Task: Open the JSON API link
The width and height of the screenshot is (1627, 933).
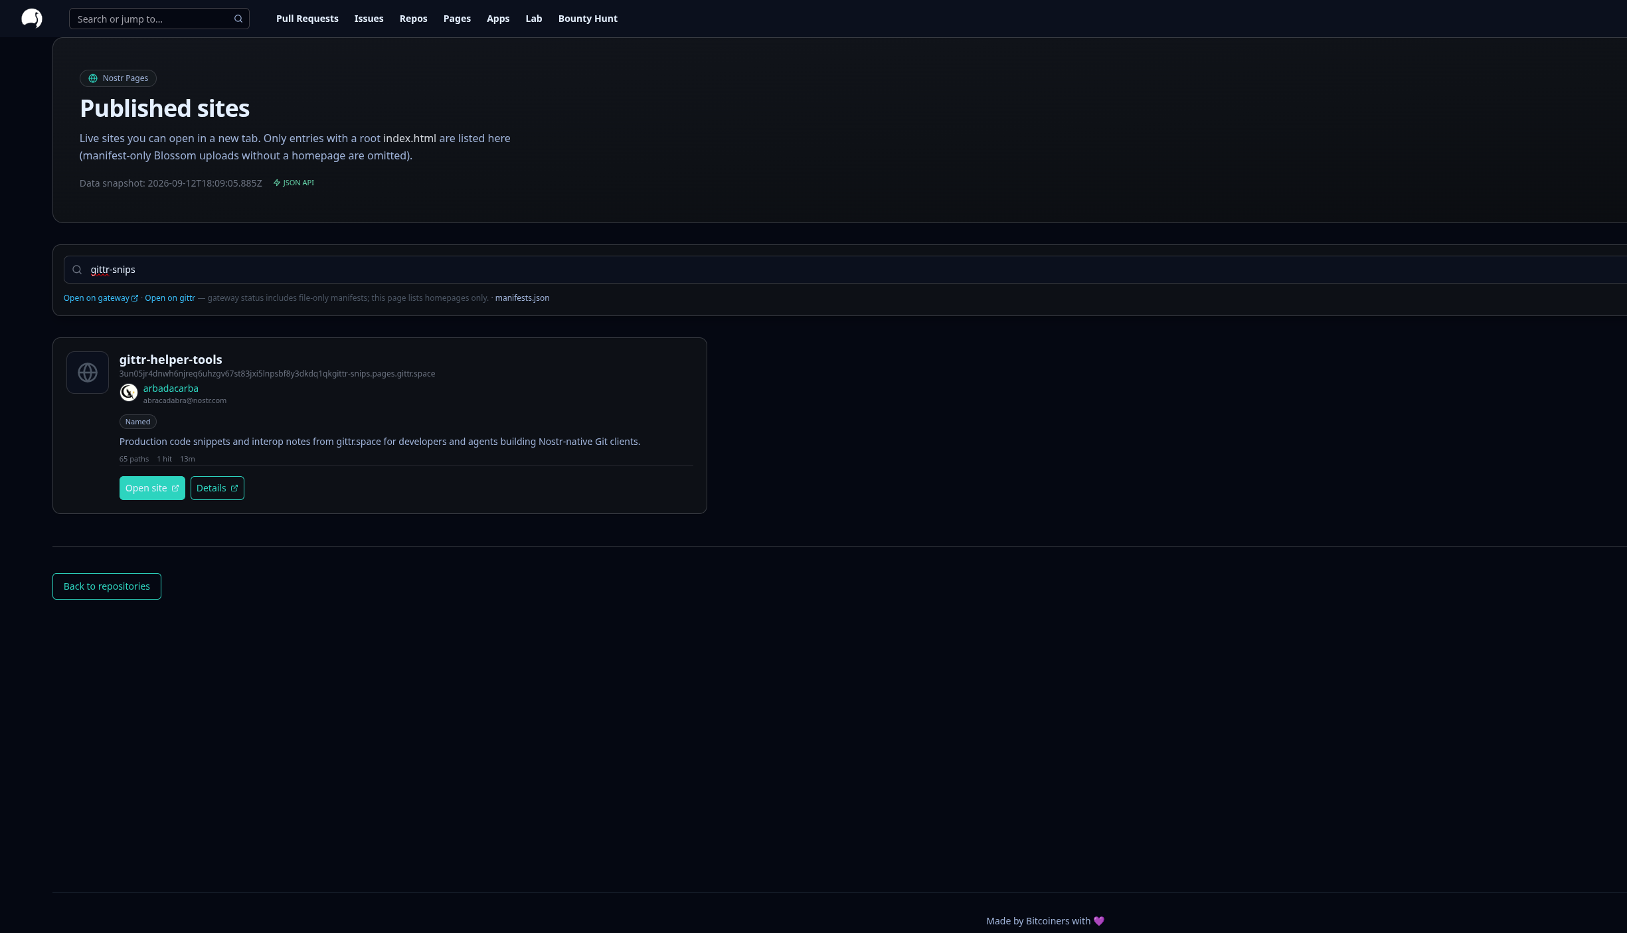Action: coord(294,183)
